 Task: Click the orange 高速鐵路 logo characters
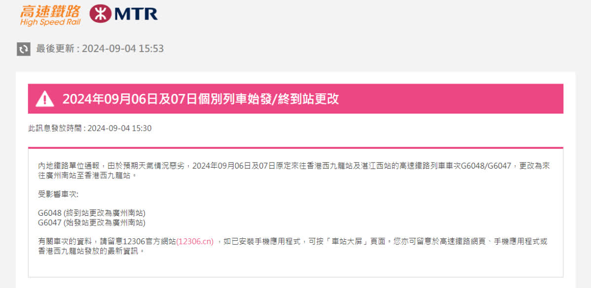[49, 11]
